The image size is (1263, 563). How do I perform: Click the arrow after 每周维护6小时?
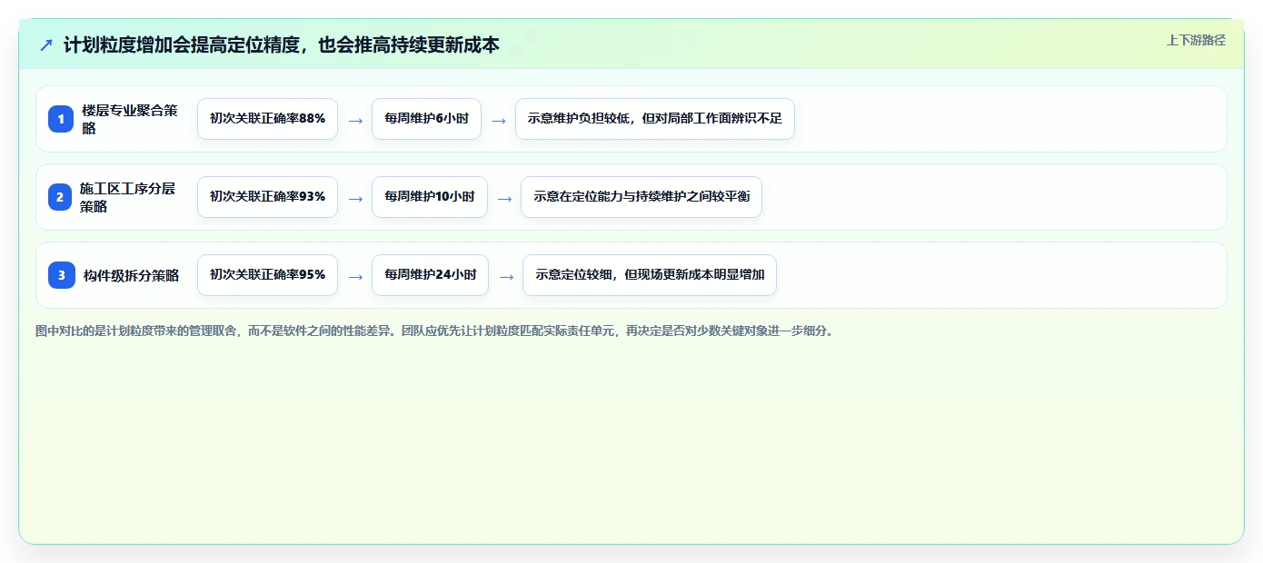pos(499,120)
